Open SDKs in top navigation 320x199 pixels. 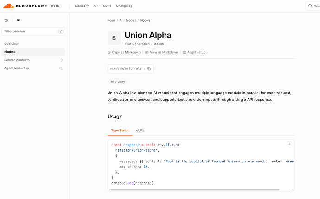[x=107, y=6]
